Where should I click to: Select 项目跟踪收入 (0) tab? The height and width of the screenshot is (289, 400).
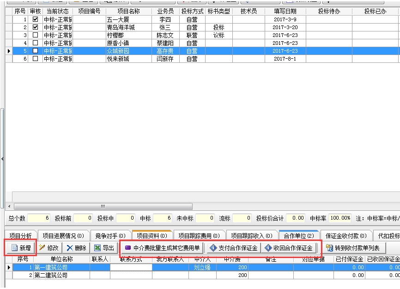tap(252, 236)
